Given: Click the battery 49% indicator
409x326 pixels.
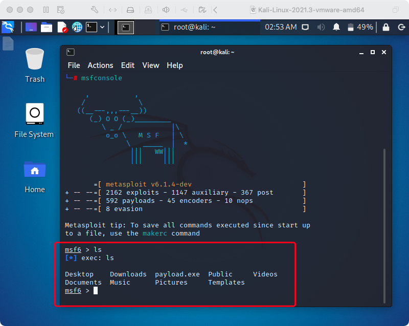Looking at the screenshot, I should point(360,27).
